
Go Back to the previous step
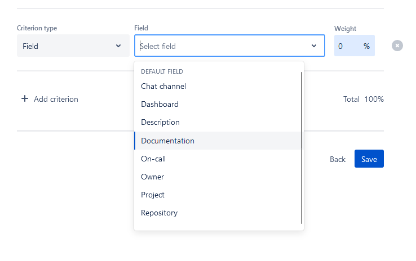[x=338, y=159]
